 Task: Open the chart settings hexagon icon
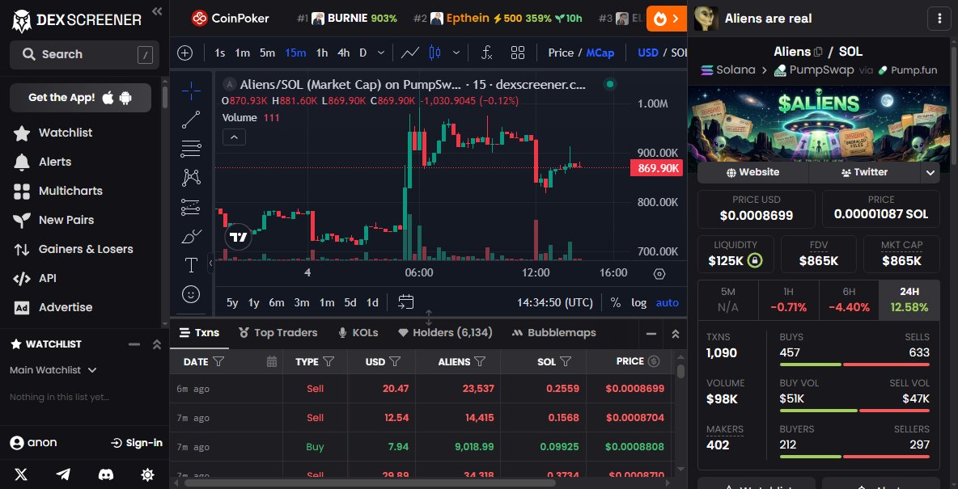tap(659, 273)
